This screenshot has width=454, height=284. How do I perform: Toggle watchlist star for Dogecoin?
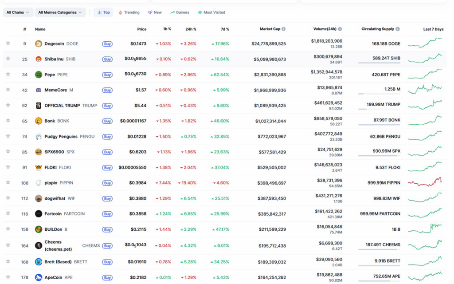[8, 43]
